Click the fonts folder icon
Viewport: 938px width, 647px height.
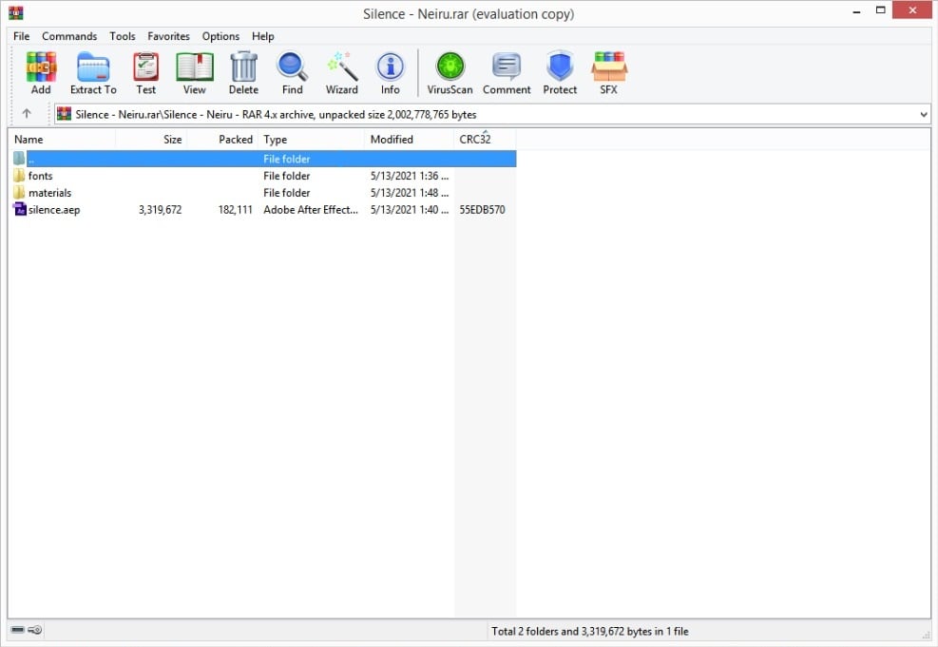(x=19, y=175)
